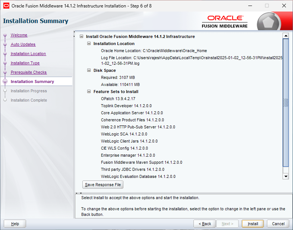Viewport: 293px width, 230px height.
Task: Select Fusion Middleware Maven Support row
Action: pyautogui.click(x=142, y=163)
